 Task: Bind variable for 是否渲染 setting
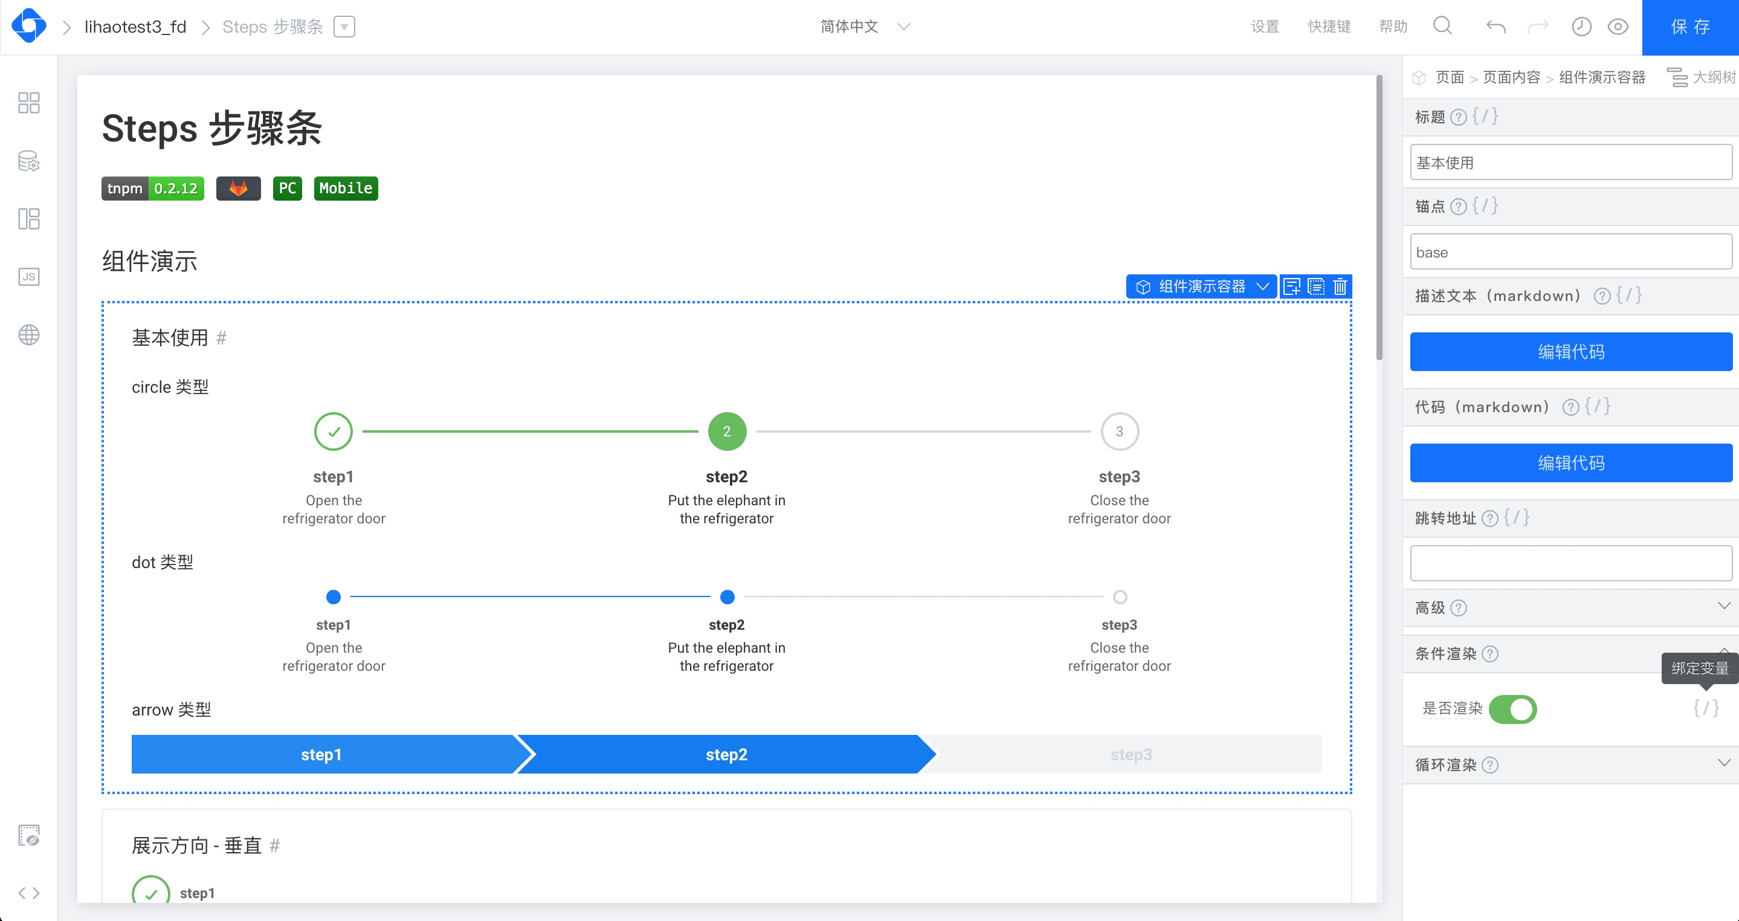1705,708
